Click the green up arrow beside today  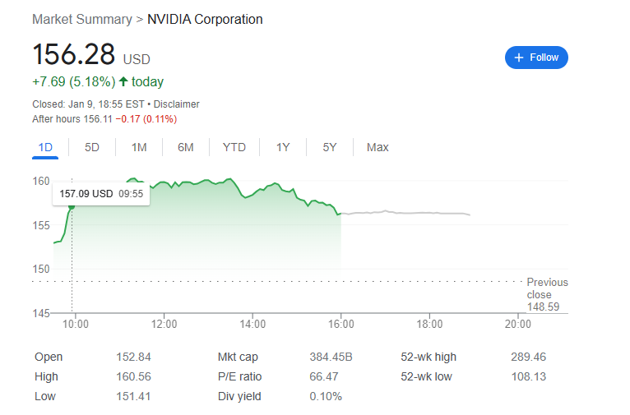tap(123, 81)
